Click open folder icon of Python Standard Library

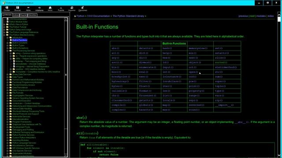pyautogui.click(x=7, y=35)
